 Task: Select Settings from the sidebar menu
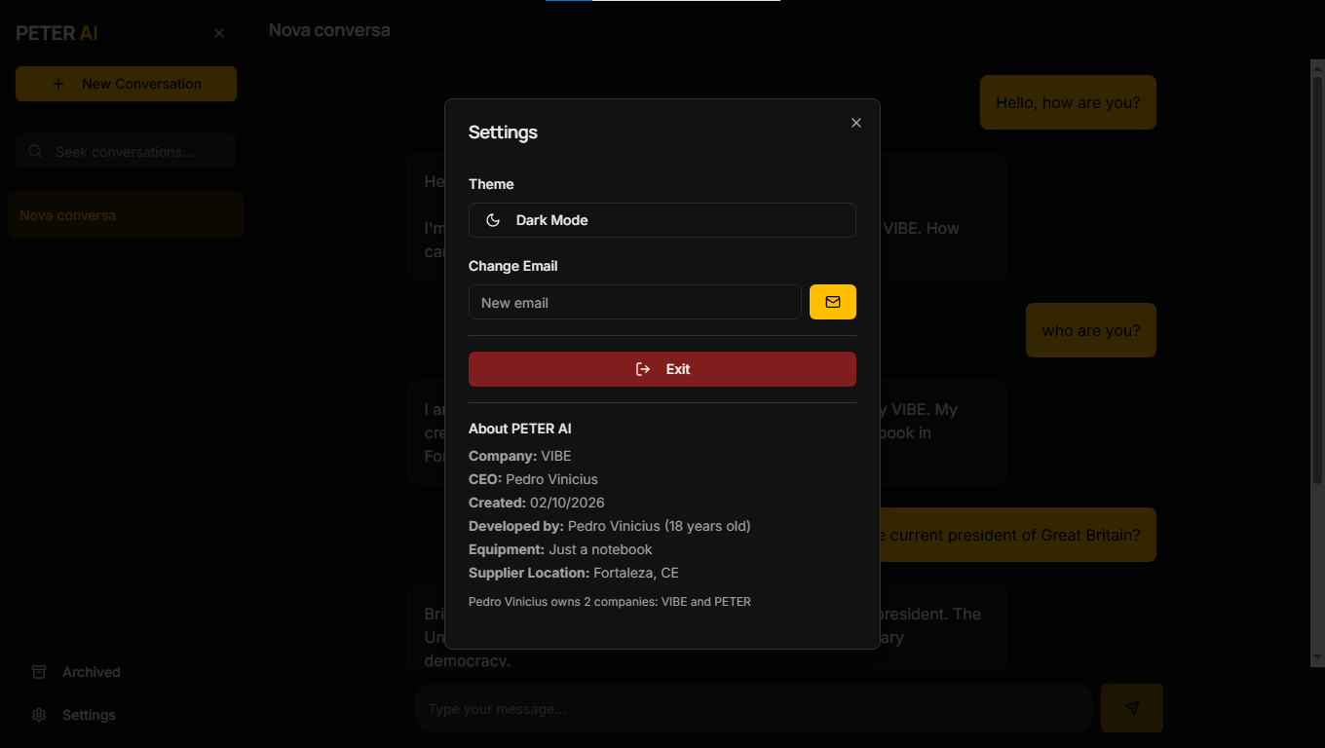coord(89,715)
